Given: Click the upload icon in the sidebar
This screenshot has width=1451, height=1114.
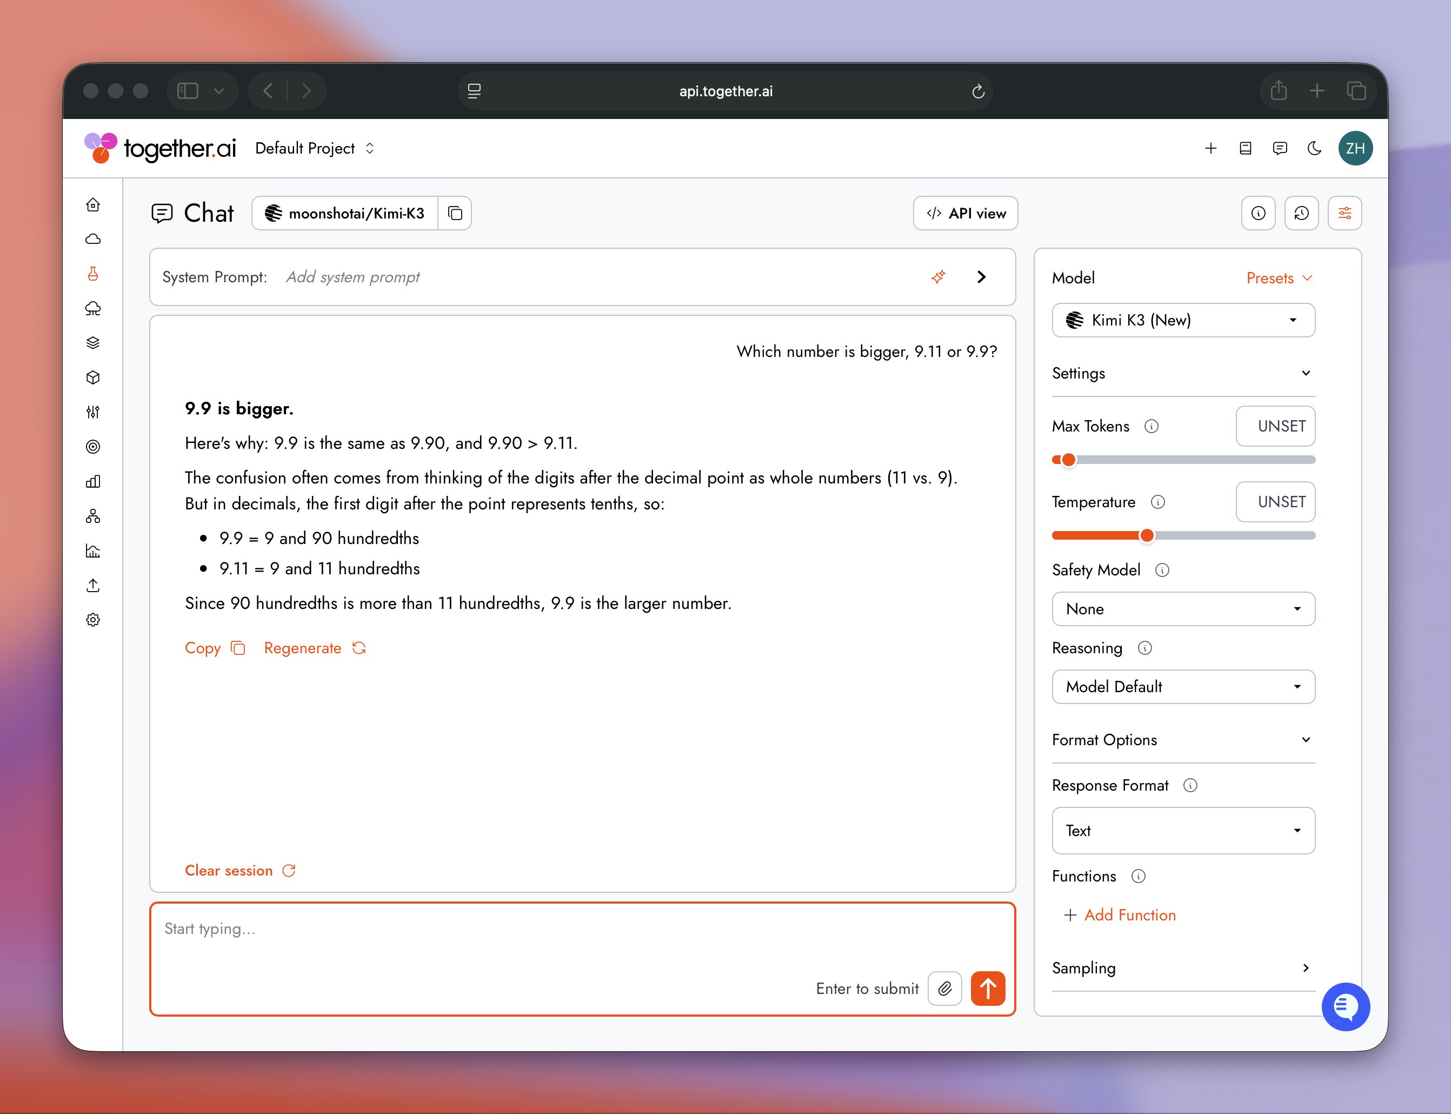Looking at the screenshot, I should pos(93,586).
